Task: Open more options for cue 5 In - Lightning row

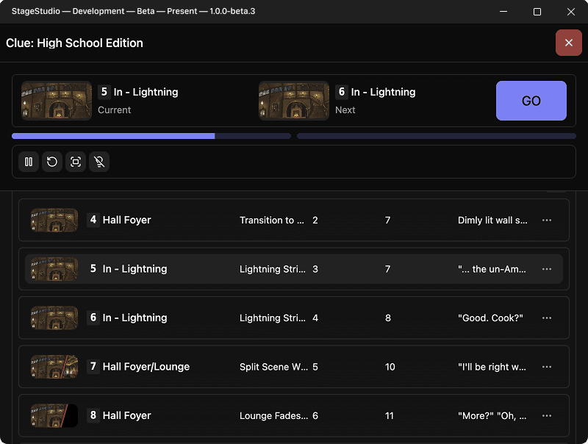Action: 547,269
